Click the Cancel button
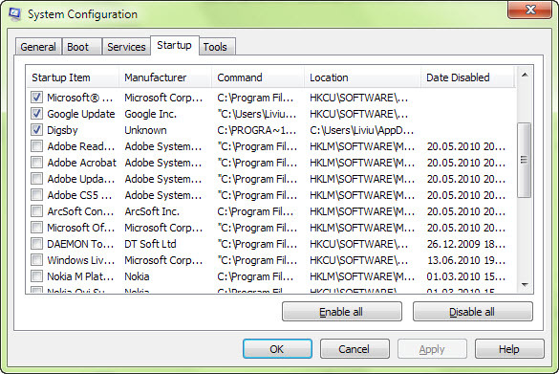This screenshot has width=559, height=374. coord(355,349)
